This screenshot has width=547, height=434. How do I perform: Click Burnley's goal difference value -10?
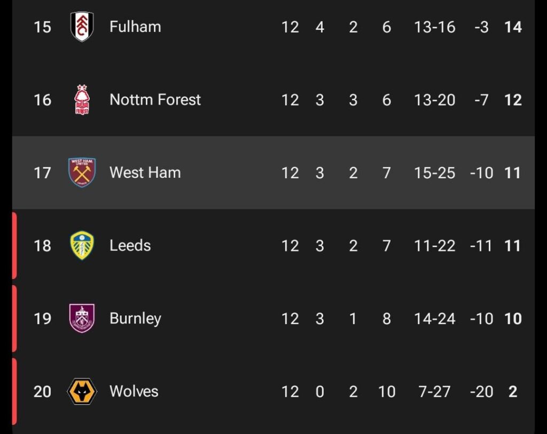(x=482, y=318)
